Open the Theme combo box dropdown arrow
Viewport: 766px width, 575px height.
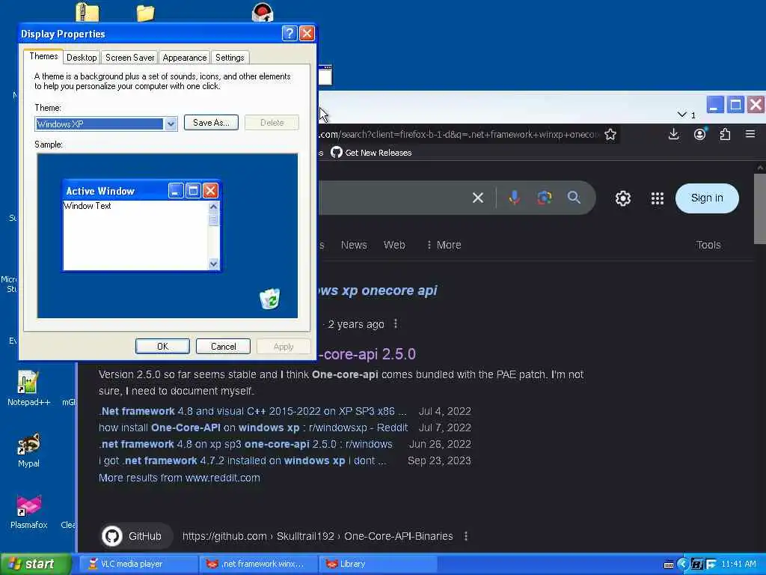171,124
